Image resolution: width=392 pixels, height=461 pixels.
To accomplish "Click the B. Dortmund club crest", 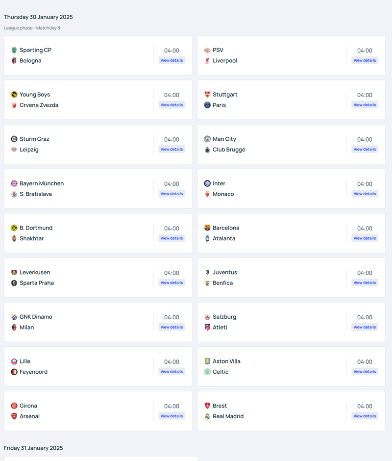I will coord(14,228).
